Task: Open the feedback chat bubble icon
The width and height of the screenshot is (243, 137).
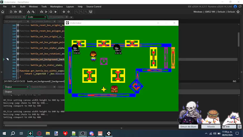Action: click(x=240, y=6)
